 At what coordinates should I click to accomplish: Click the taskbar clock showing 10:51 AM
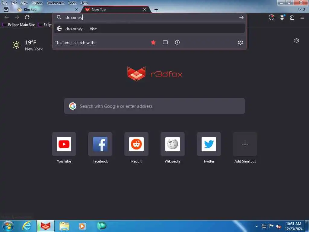pos(294,226)
